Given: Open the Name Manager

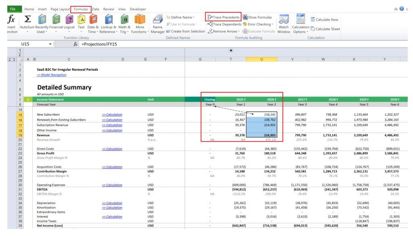Looking at the screenshot, I should [x=158, y=24].
